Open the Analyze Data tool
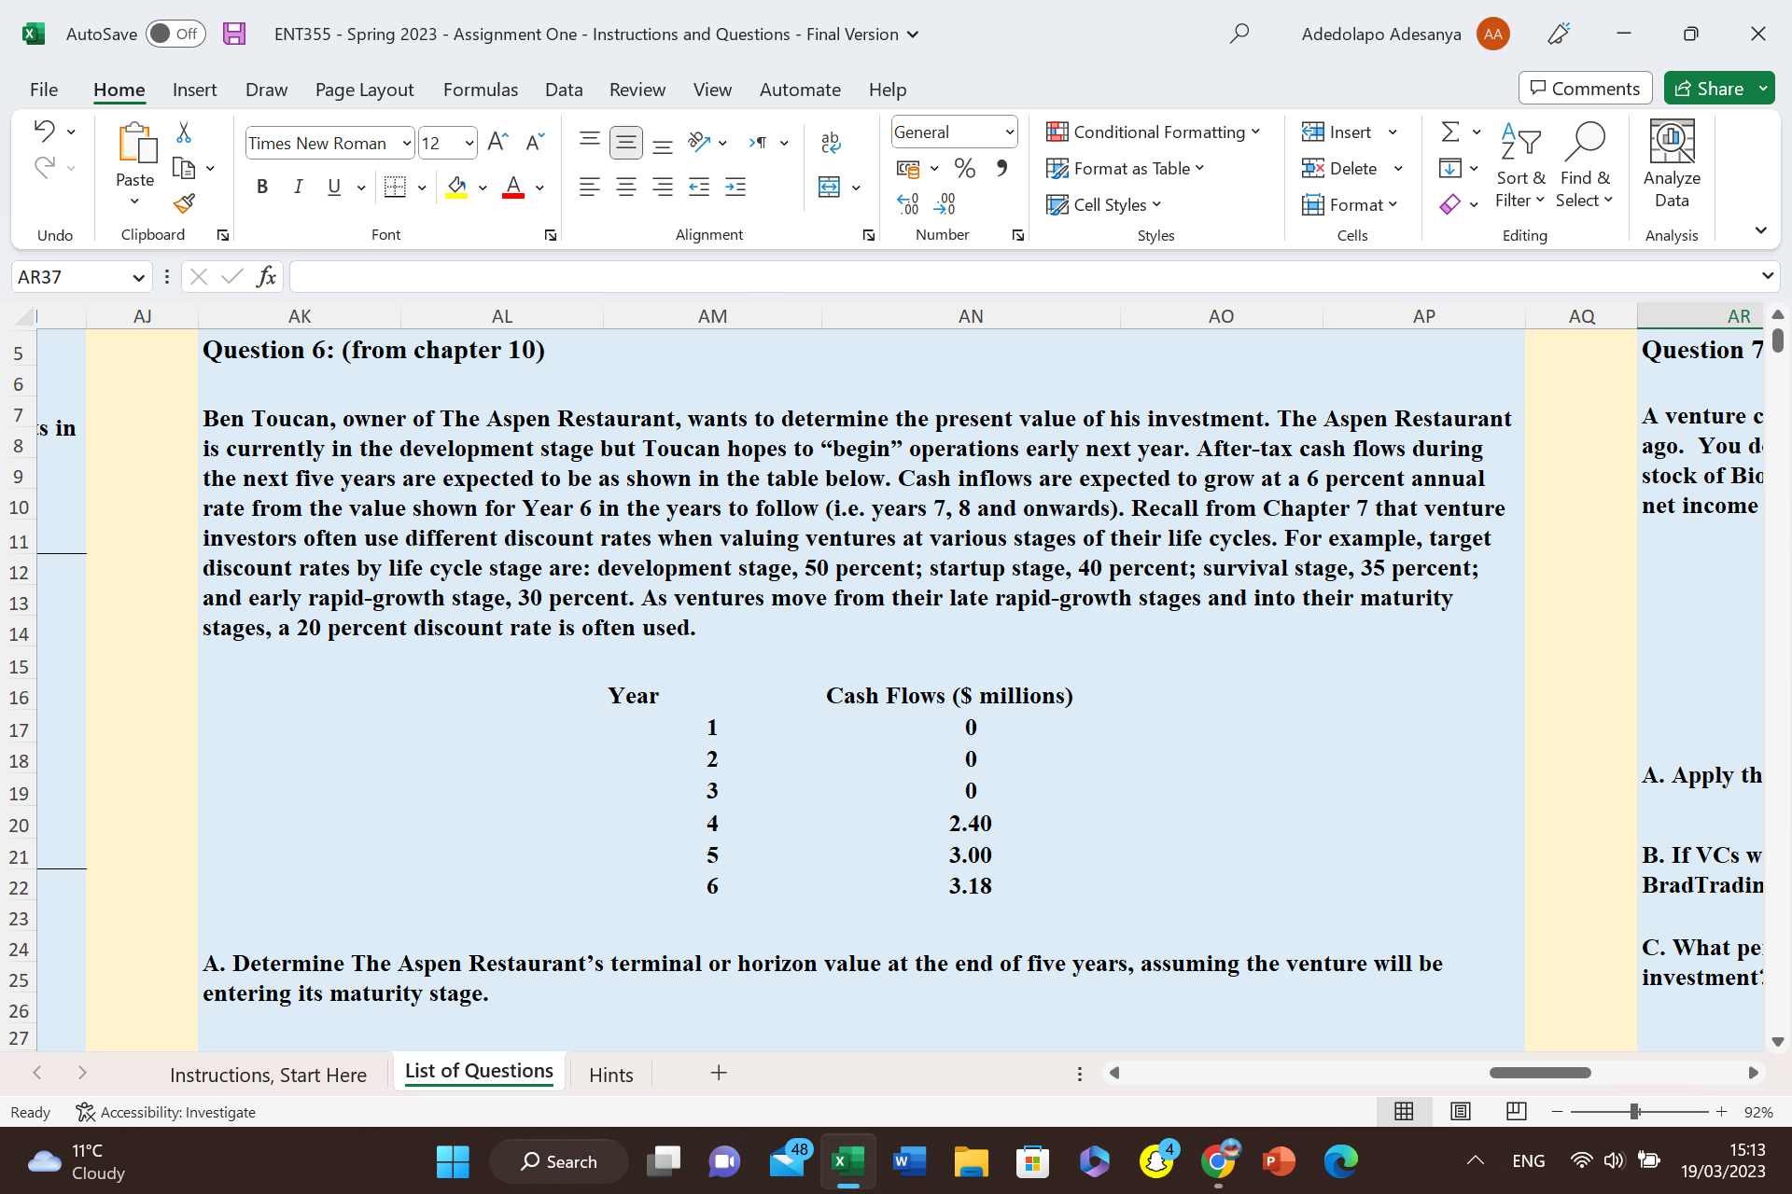This screenshot has width=1792, height=1194. pos(1671,165)
